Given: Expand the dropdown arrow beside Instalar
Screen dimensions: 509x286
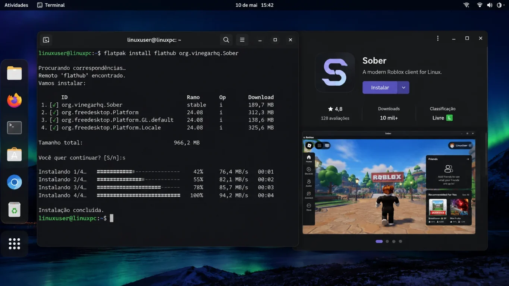Looking at the screenshot, I should click(x=403, y=88).
